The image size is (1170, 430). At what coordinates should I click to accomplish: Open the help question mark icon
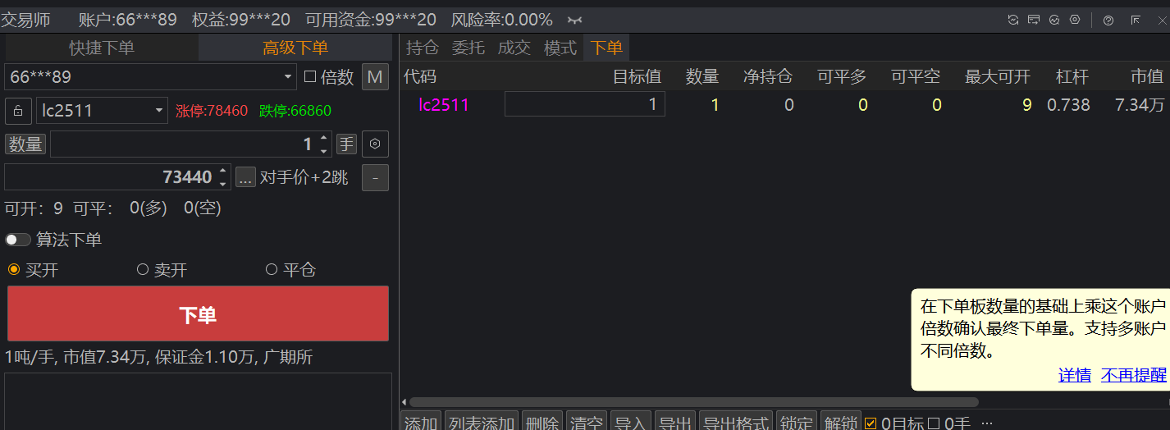tap(1108, 20)
